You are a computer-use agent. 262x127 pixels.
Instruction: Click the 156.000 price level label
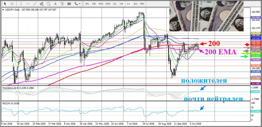pos(256,60)
